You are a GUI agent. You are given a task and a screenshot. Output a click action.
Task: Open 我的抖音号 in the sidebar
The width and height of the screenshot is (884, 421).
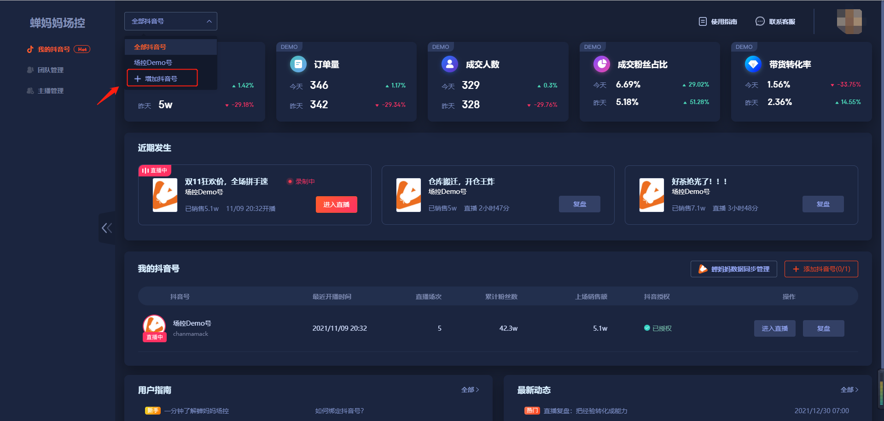point(54,49)
